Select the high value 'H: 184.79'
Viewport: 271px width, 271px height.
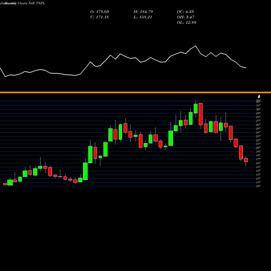tap(143, 12)
